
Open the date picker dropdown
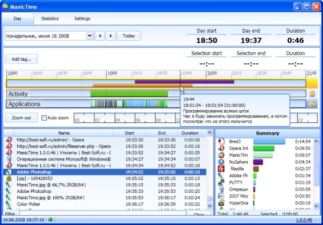click(89, 36)
